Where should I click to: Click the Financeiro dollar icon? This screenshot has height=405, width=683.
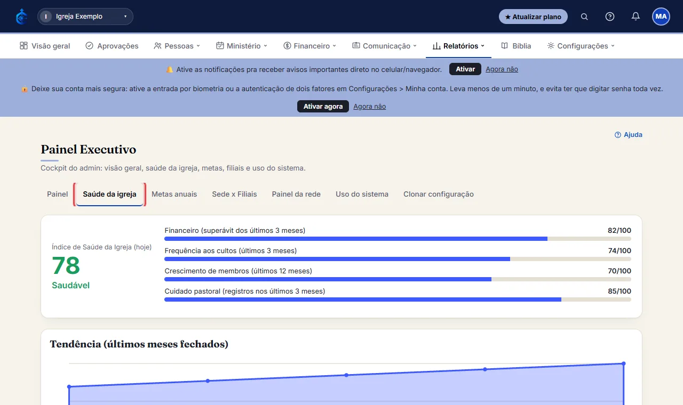coord(287,46)
